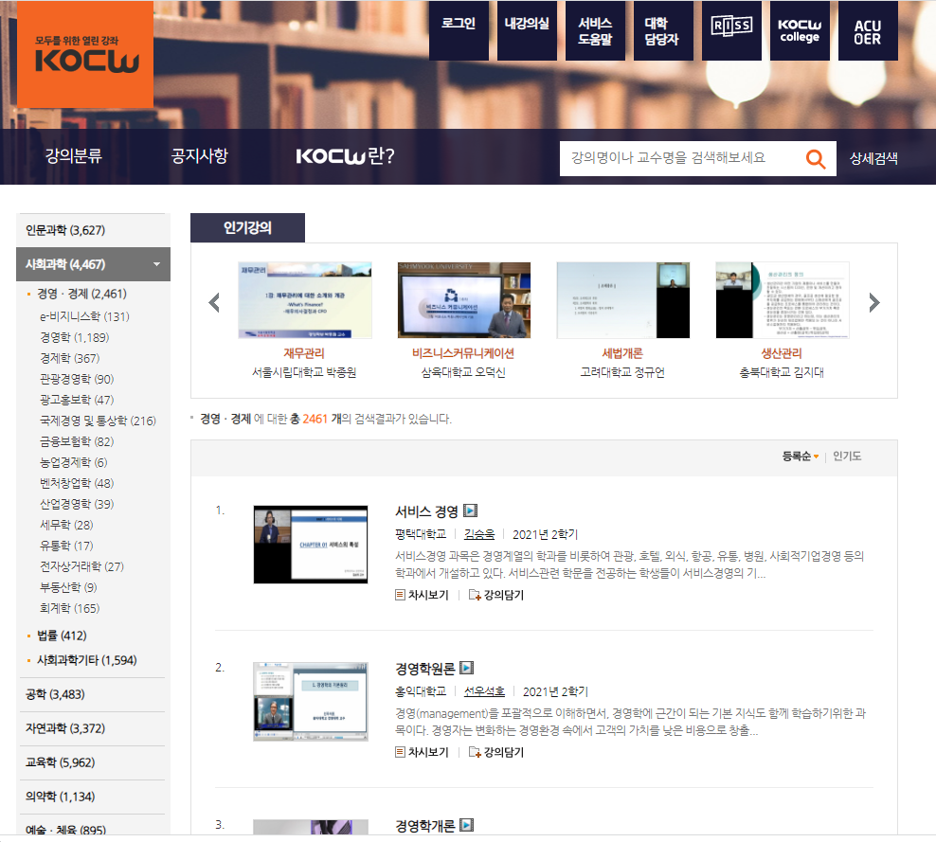
Task: Open 내강의실 from top menu
Action: (527, 30)
